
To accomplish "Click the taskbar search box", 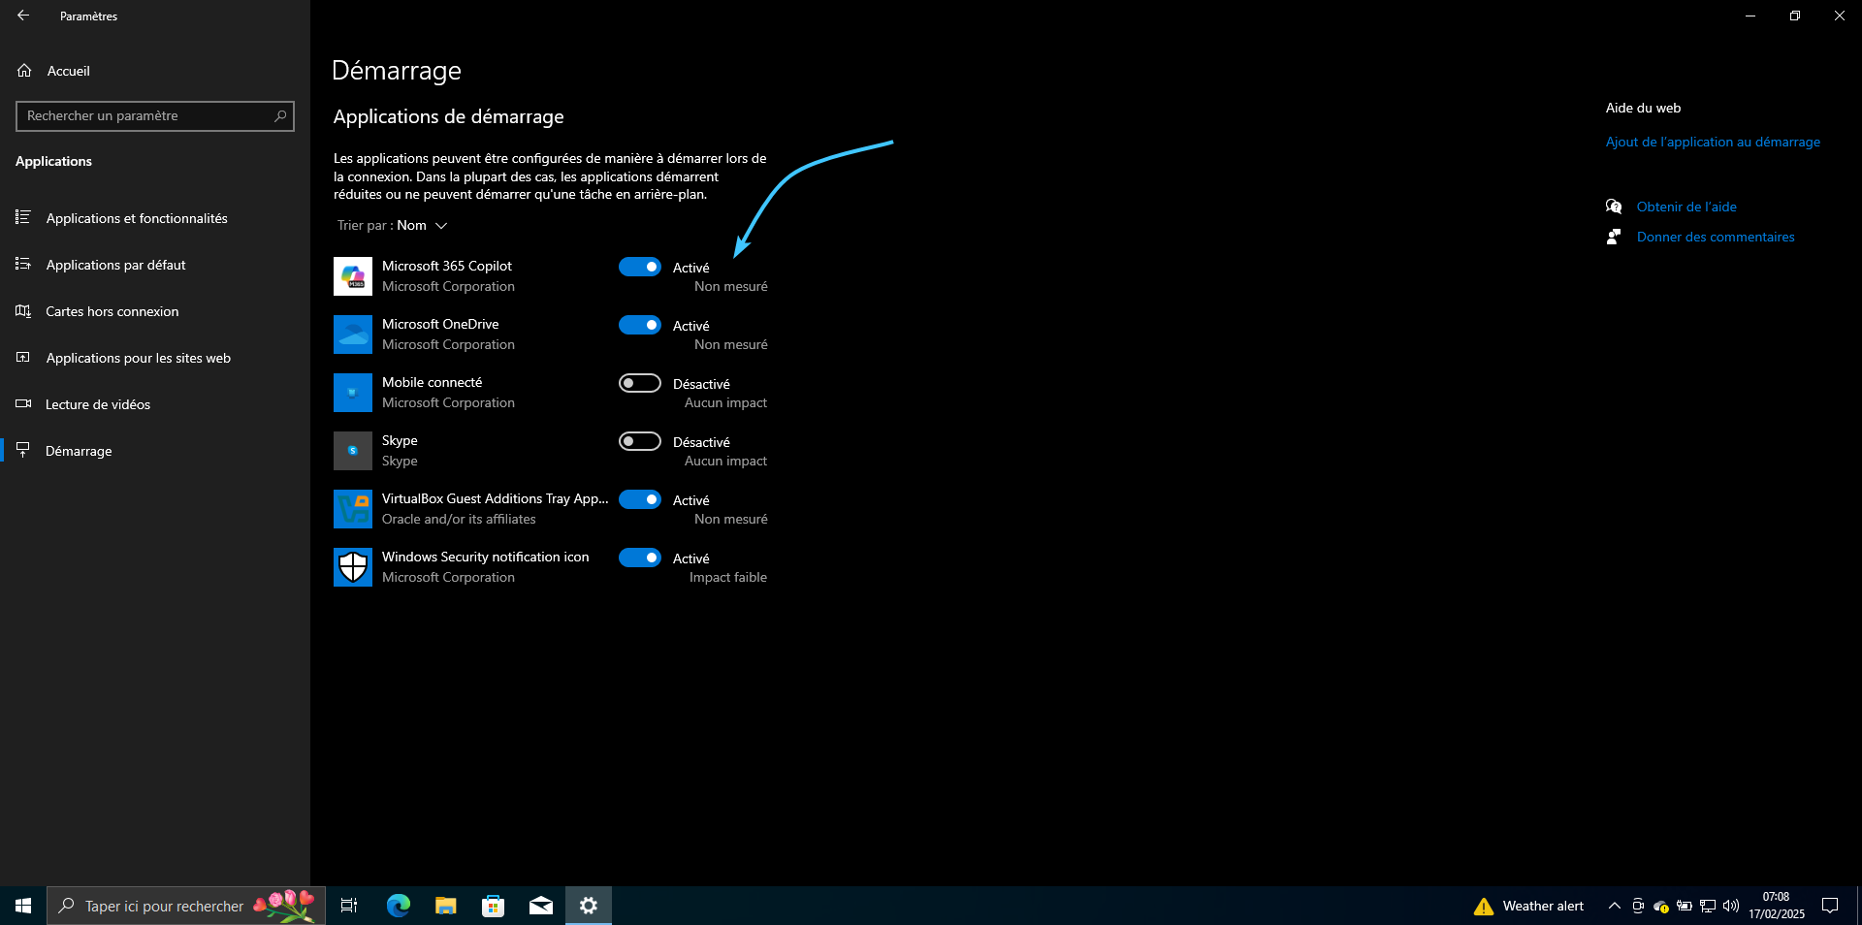I will [186, 906].
